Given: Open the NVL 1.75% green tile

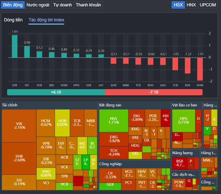Looking at the screenshot, I should [114, 121].
